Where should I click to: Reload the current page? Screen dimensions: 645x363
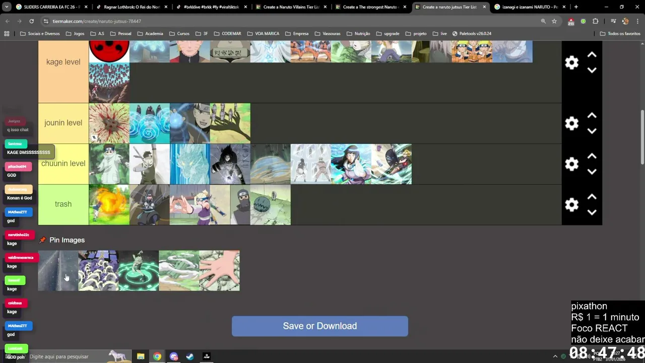pyautogui.click(x=31, y=21)
